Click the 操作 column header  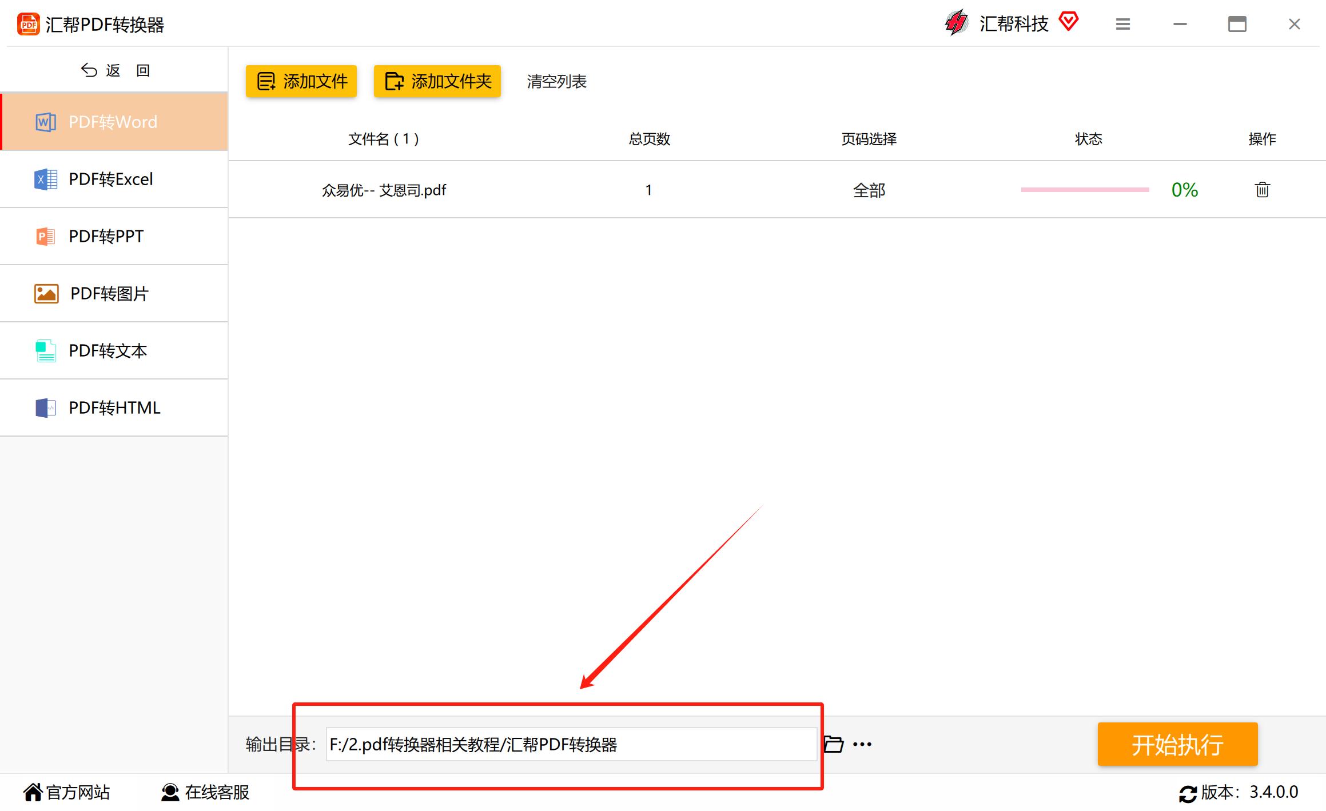point(1262,139)
